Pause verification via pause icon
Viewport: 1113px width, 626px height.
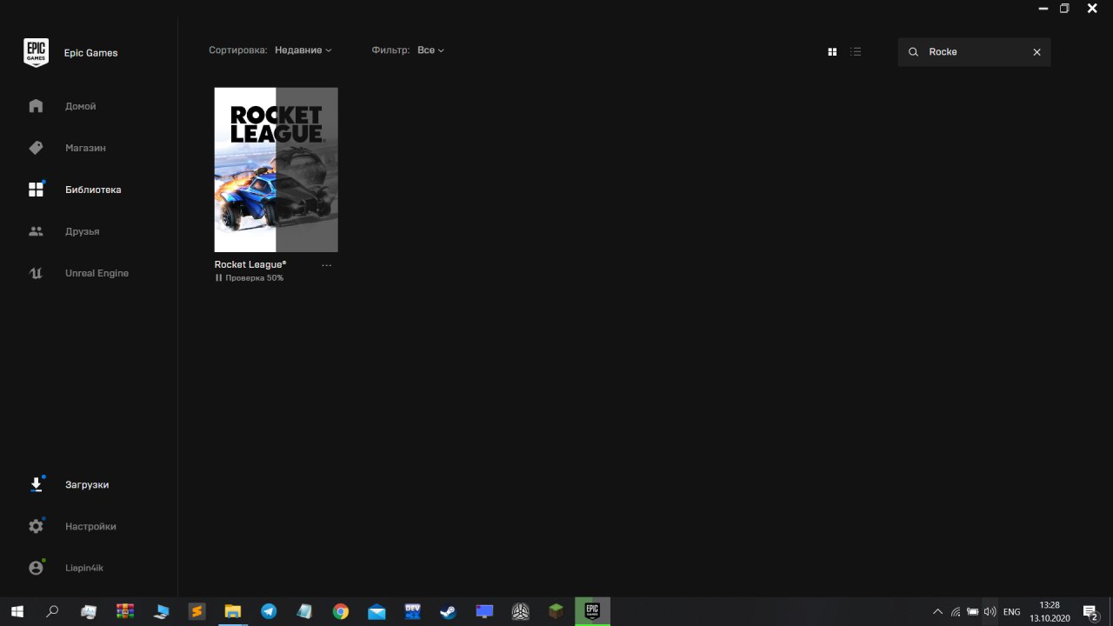pyautogui.click(x=219, y=278)
